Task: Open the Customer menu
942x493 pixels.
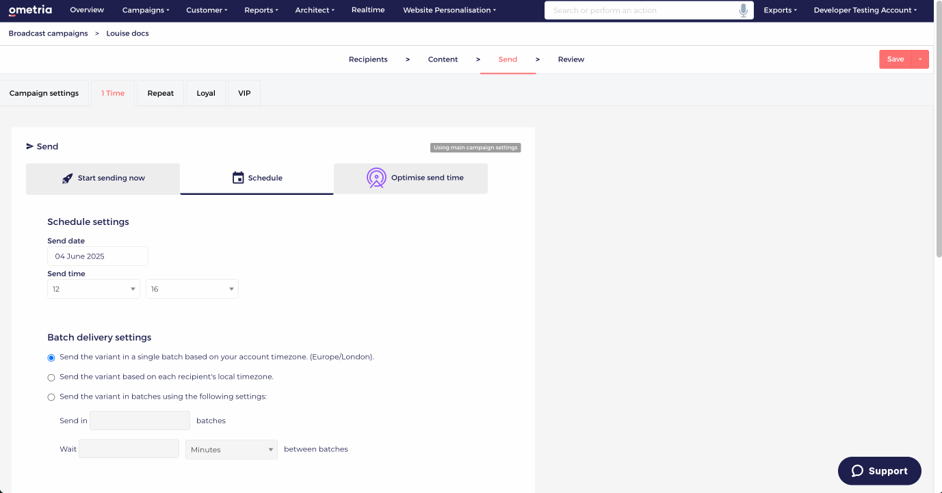Action: click(x=207, y=10)
